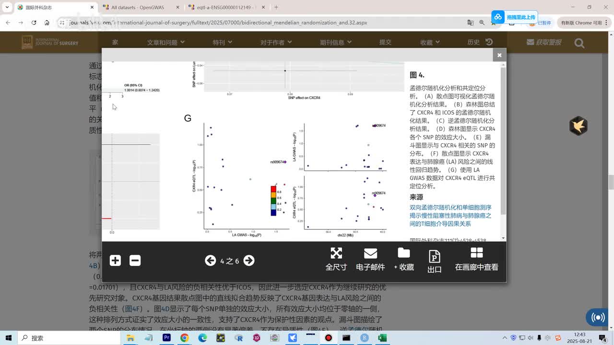Open the 提交 submit menu item
The width and height of the screenshot is (614, 345).
(x=385, y=42)
